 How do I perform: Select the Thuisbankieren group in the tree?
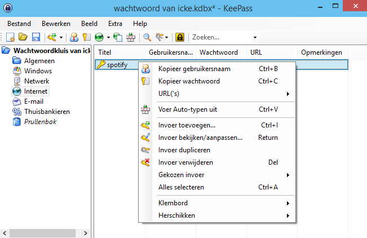coord(47,112)
